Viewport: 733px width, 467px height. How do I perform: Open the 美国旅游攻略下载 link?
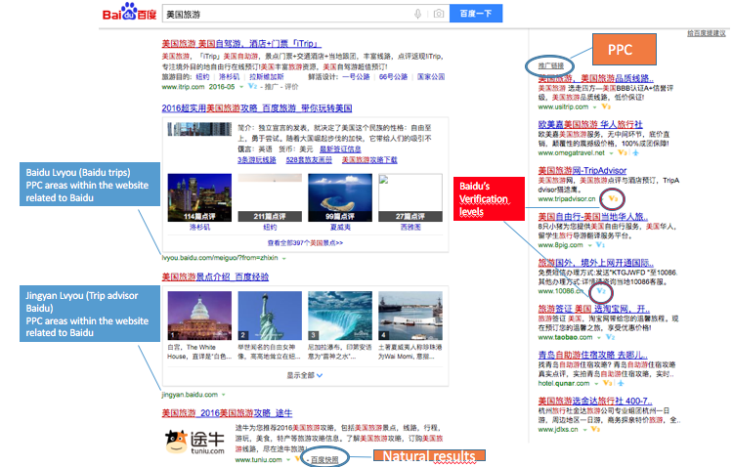pos(369,160)
